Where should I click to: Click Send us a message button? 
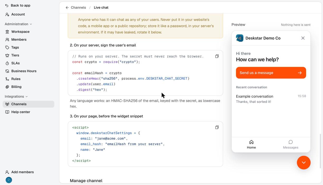click(271, 73)
